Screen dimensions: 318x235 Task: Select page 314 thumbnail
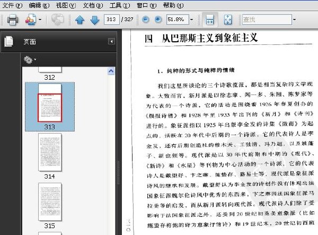50,152
